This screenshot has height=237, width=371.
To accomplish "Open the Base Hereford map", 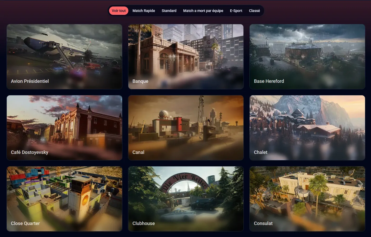I will pyautogui.click(x=307, y=56).
